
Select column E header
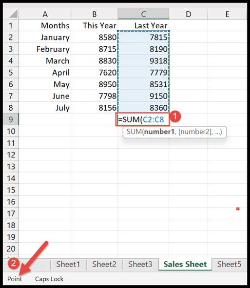coord(227,14)
